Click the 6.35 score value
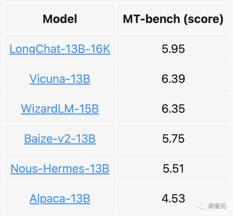The width and height of the screenshot is (233, 216). [173, 109]
